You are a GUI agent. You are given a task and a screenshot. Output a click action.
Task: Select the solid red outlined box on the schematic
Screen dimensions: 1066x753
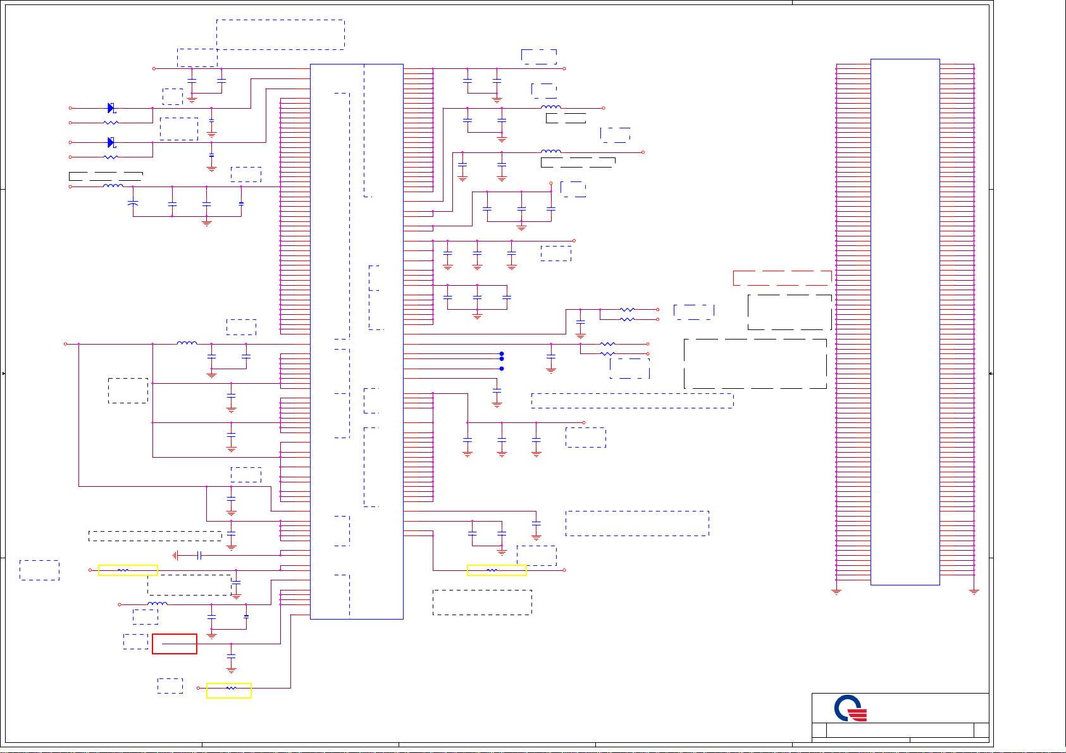[175, 644]
